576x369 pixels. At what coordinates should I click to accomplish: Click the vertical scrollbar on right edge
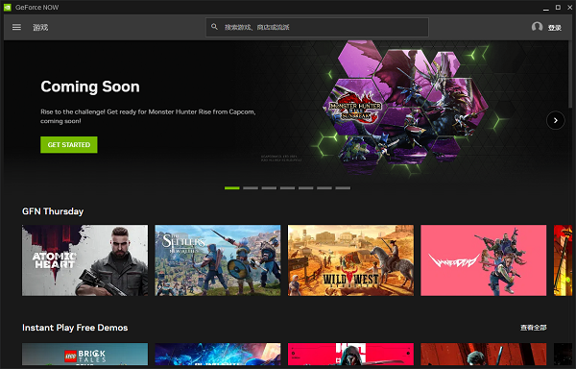(570, 73)
